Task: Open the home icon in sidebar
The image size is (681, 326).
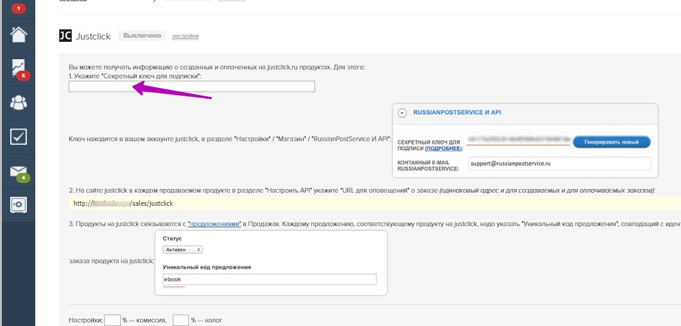Action: 19,35
